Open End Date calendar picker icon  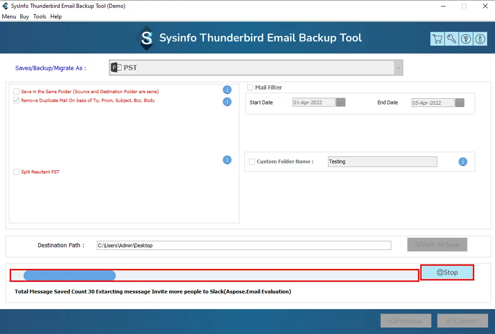[459, 102]
